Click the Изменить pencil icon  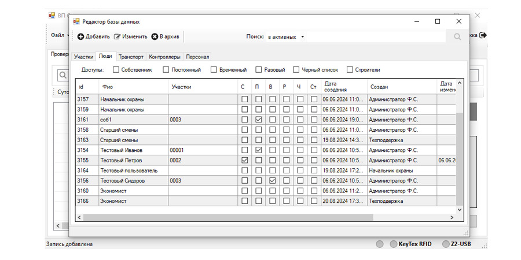point(117,37)
